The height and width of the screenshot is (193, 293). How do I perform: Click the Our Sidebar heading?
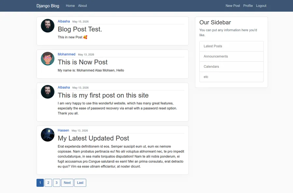coord(215,22)
